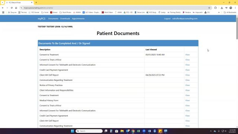Open File Explorer from the taskbar
The image size is (238, 134).
tap(122, 131)
